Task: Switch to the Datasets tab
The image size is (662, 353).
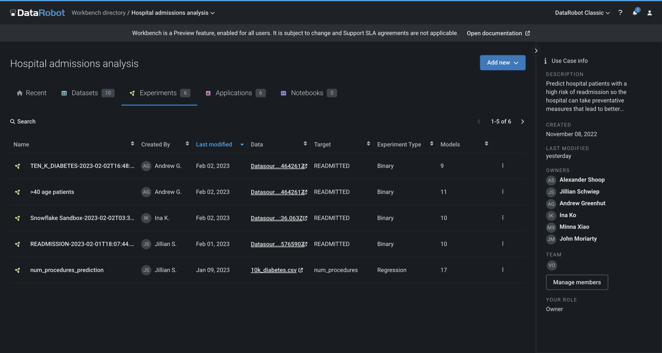Action: pos(88,93)
